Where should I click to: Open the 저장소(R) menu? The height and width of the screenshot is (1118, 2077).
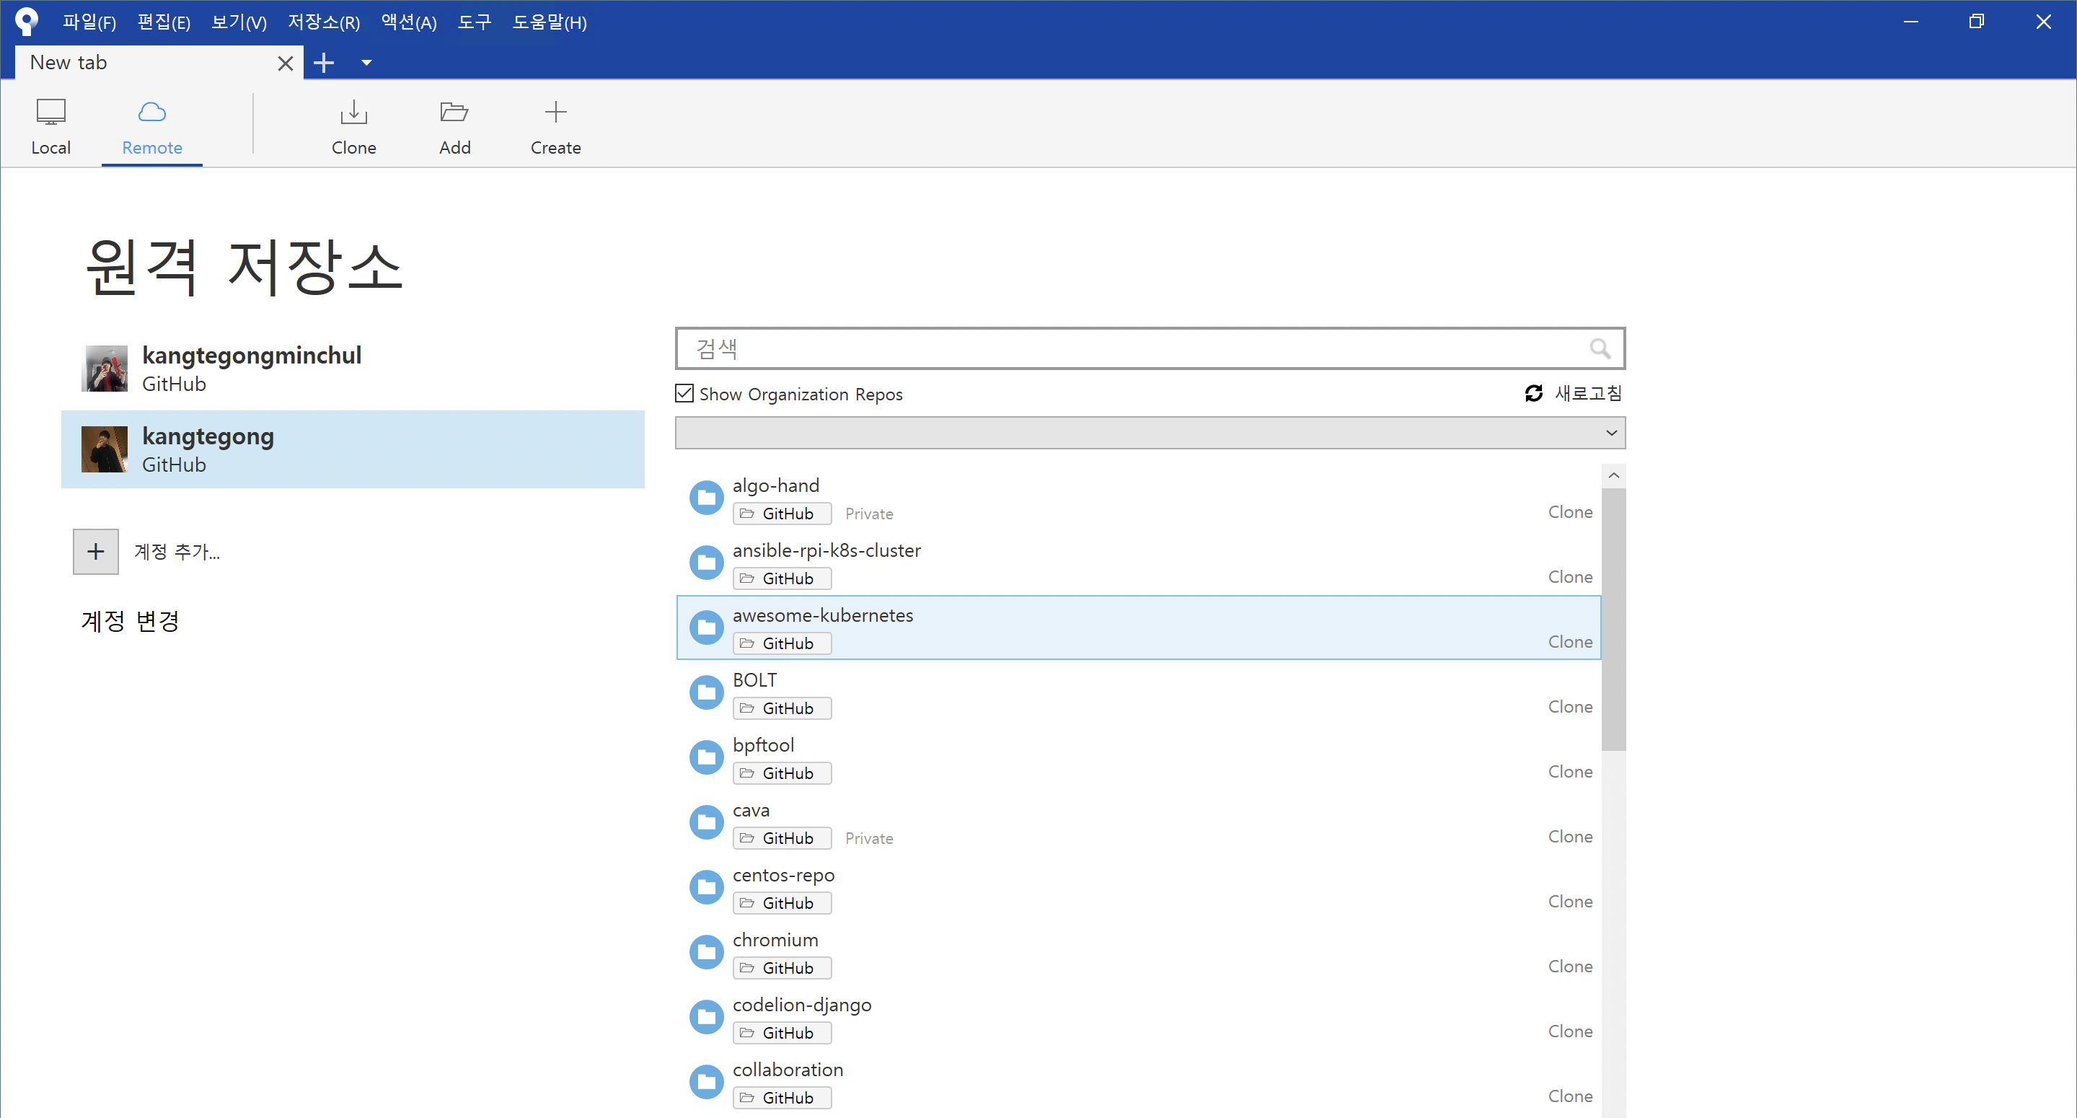324,22
